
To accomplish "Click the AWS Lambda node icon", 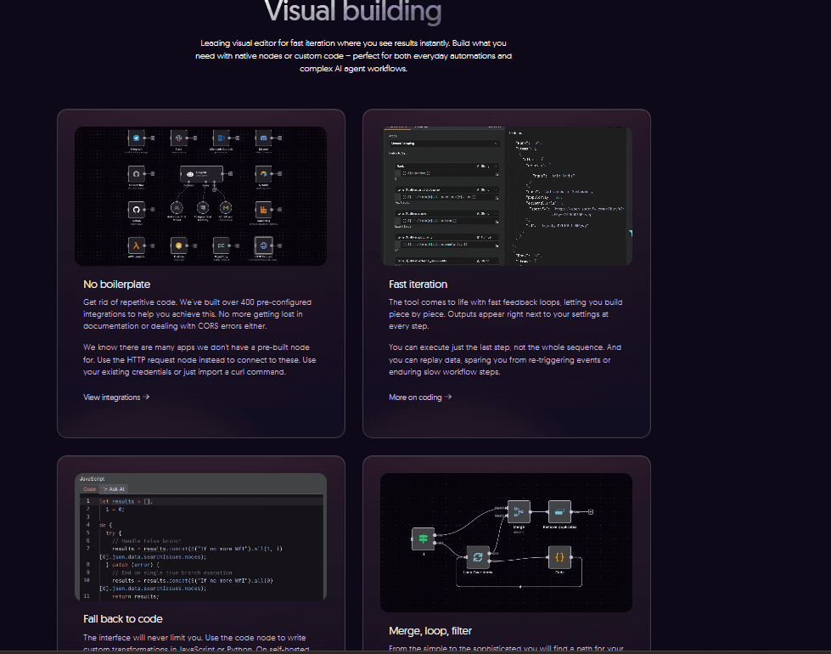I will click(x=135, y=245).
